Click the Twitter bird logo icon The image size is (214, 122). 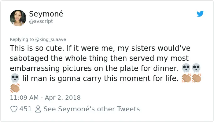pos(200,14)
